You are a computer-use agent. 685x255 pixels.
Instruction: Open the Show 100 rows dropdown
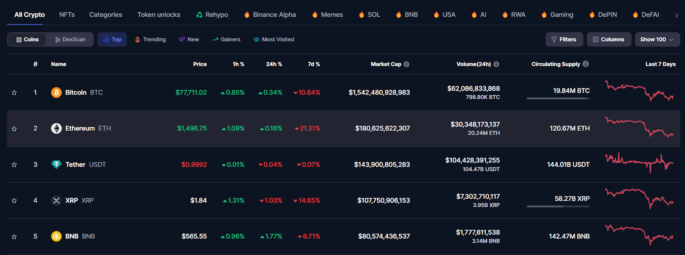657,39
